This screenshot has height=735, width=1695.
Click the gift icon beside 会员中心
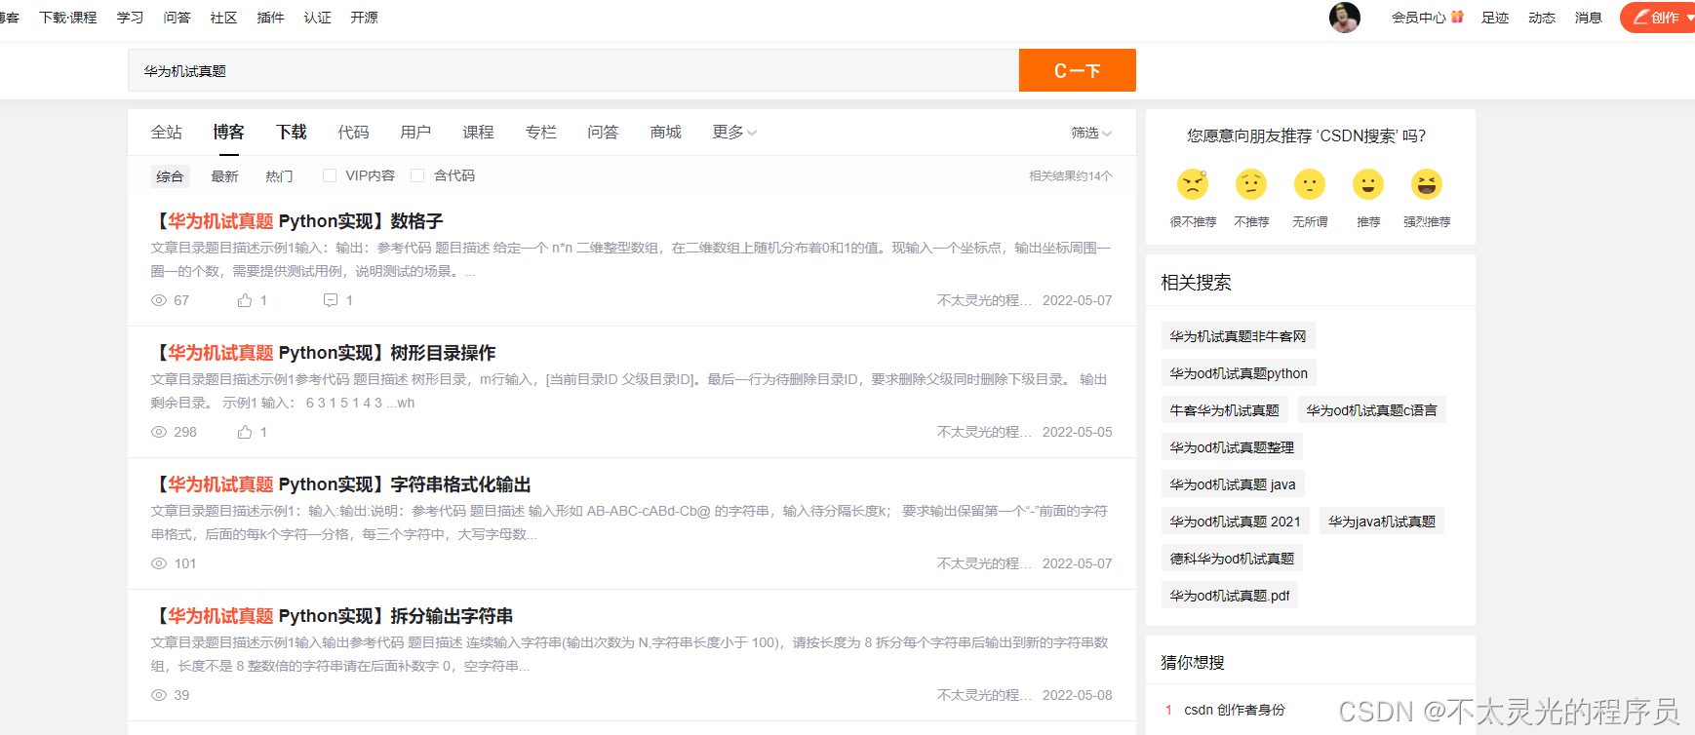pyautogui.click(x=1457, y=17)
